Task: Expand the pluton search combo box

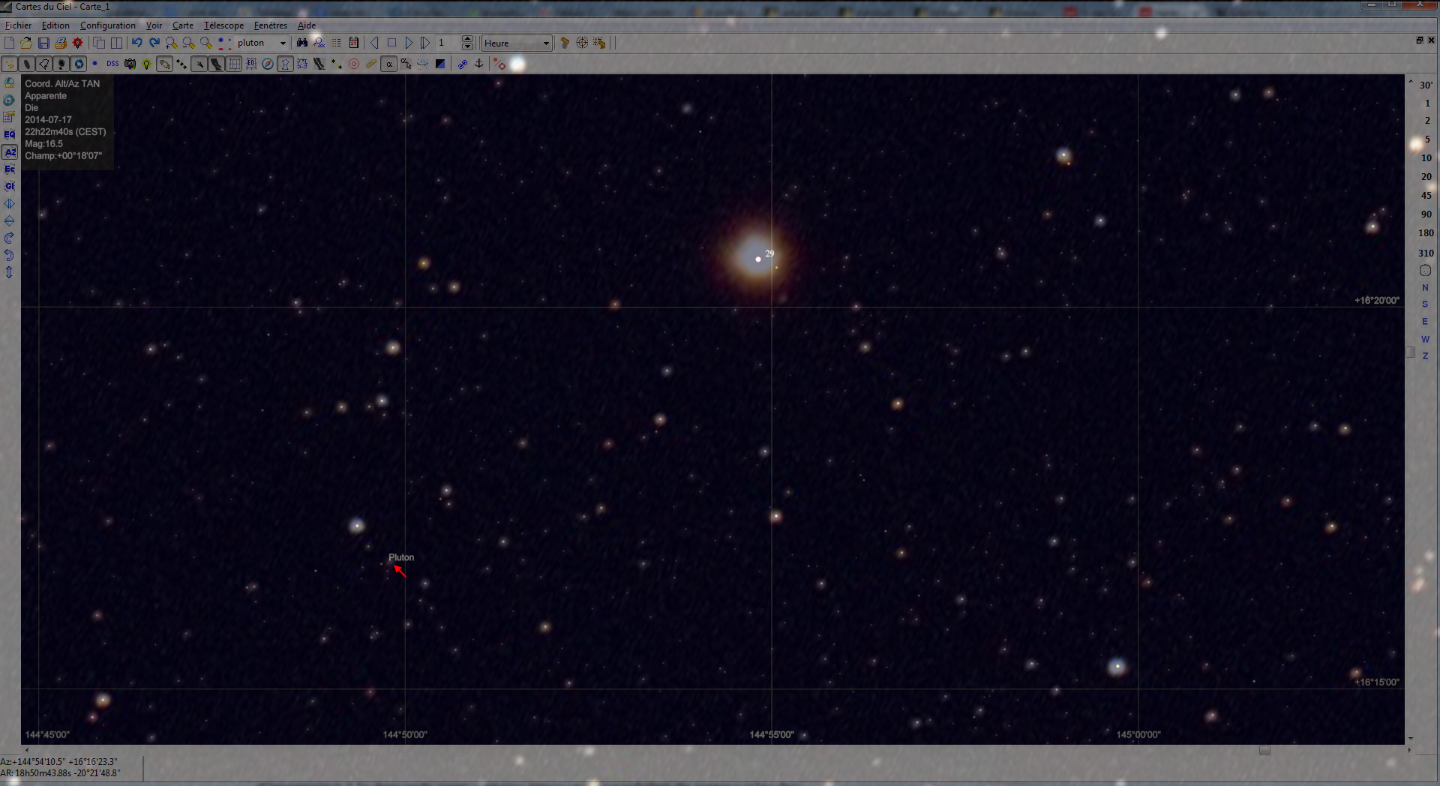Action: coord(283,43)
